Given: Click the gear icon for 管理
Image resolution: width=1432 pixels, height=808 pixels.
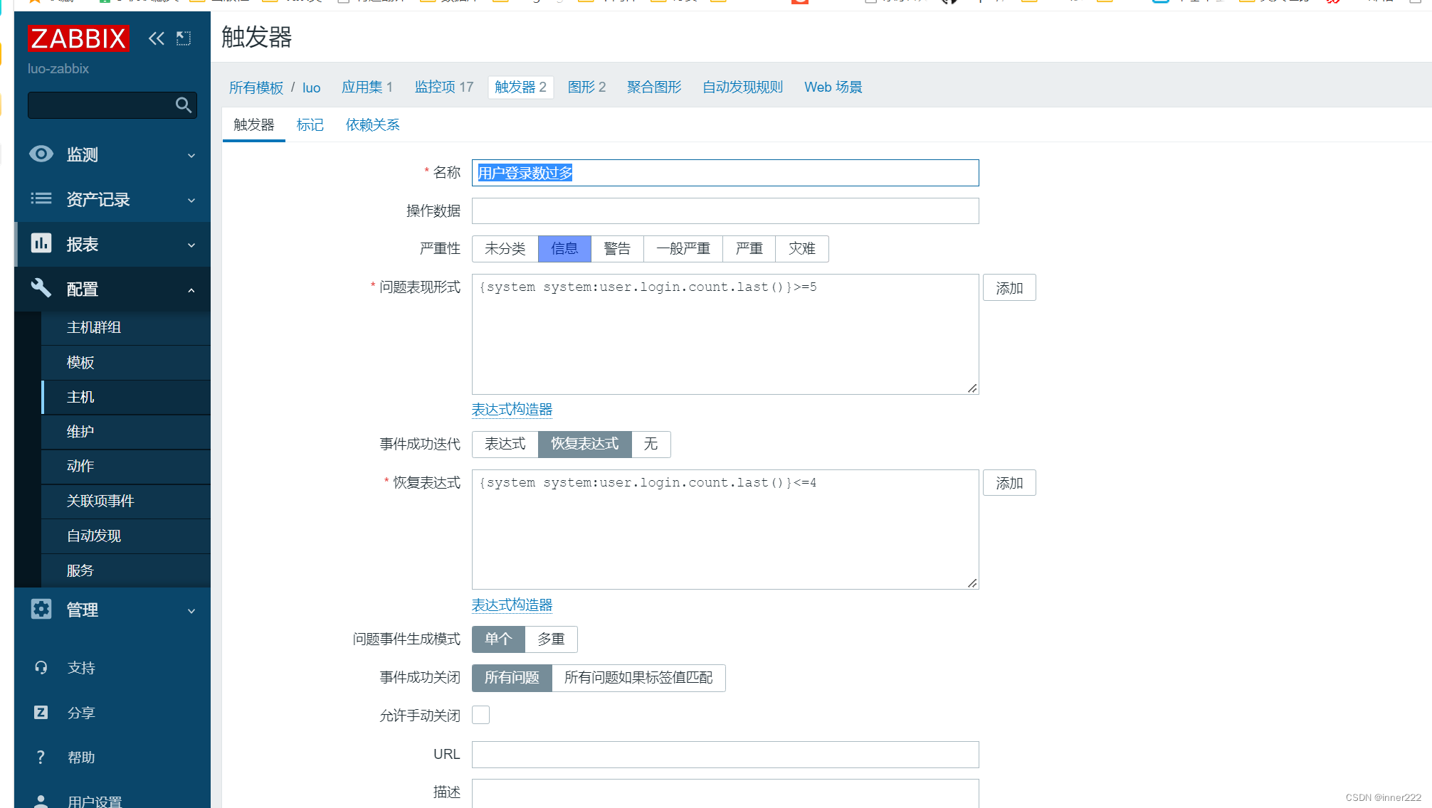Looking at the screenshot, I should [x=41, y=609].
